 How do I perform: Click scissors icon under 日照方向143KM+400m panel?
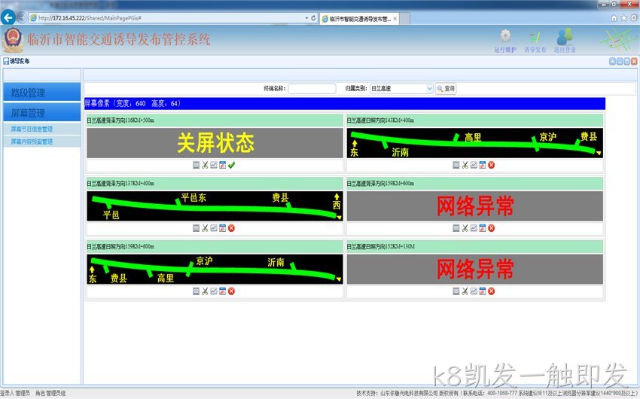point(465,165)
